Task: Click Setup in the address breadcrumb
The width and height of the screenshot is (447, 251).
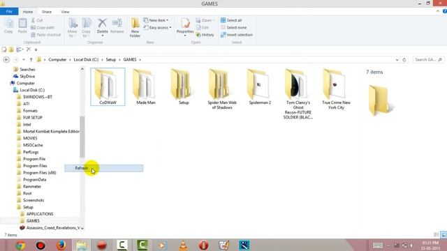Action: 111,59
